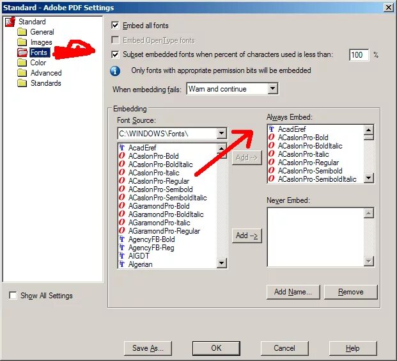Select the Standard root tree item
This screenshot has height=361, width=397.
click(x=32, y=22)
